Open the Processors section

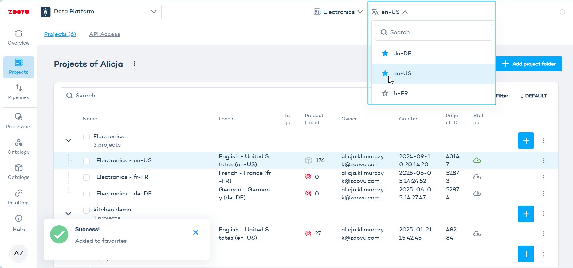pyautogui.click(x=18, y=121)
